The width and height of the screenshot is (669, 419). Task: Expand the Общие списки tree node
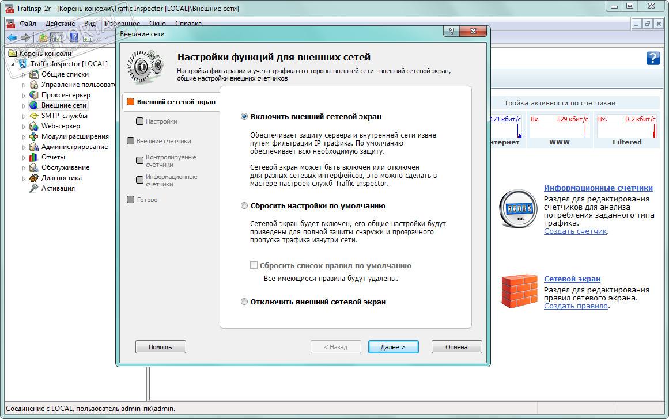(x=24, y=75)
